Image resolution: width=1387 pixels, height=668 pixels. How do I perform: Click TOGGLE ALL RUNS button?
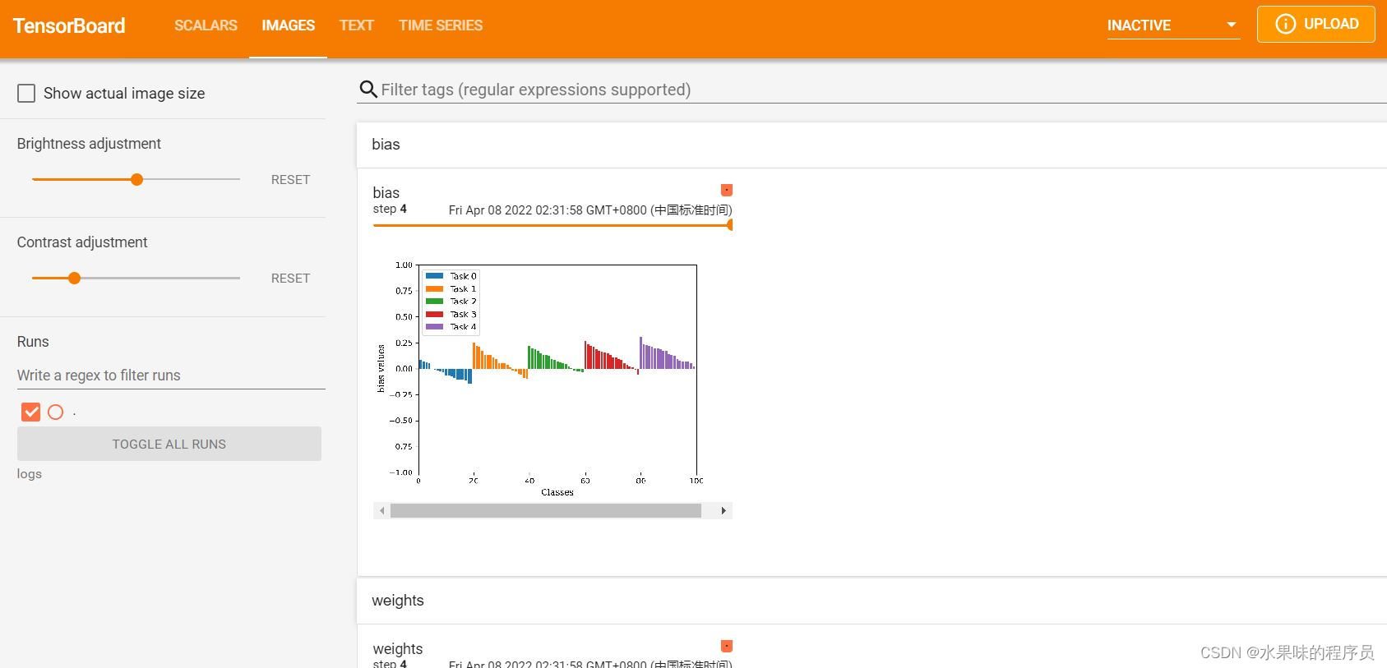tap(169, 444)
